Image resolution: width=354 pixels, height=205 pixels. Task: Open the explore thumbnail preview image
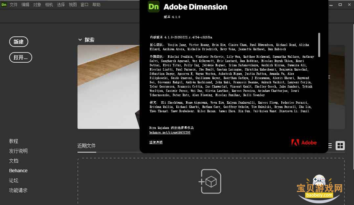[109, 87]
